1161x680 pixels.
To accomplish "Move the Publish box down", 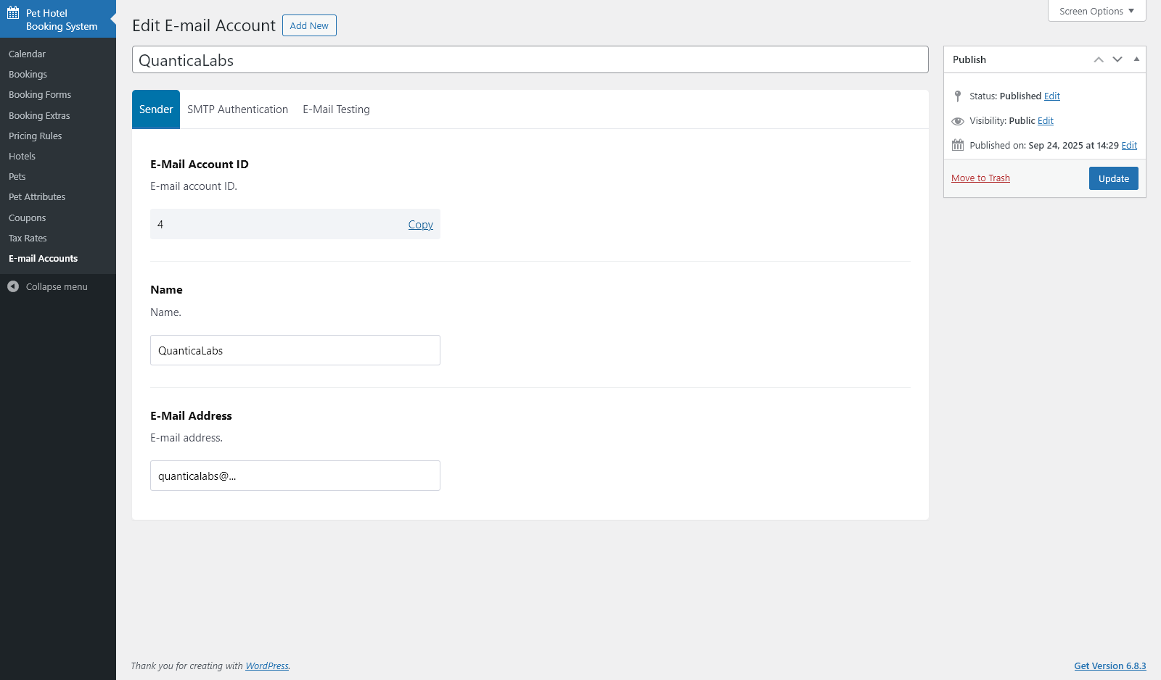I will 1117,59.
